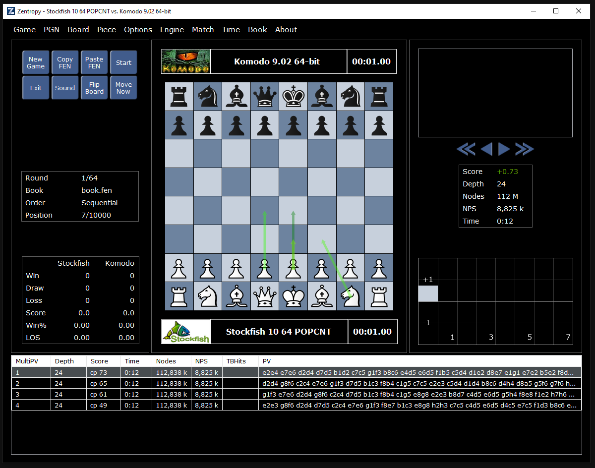This screenshot has width=595, height=468.
Task: Open the About menu
Action: [286, 30]
